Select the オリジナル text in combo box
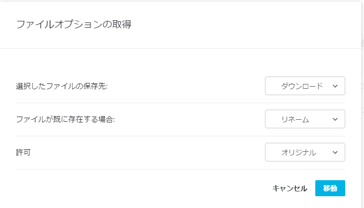Screen dimensions: 364x208 pos(299,152)
